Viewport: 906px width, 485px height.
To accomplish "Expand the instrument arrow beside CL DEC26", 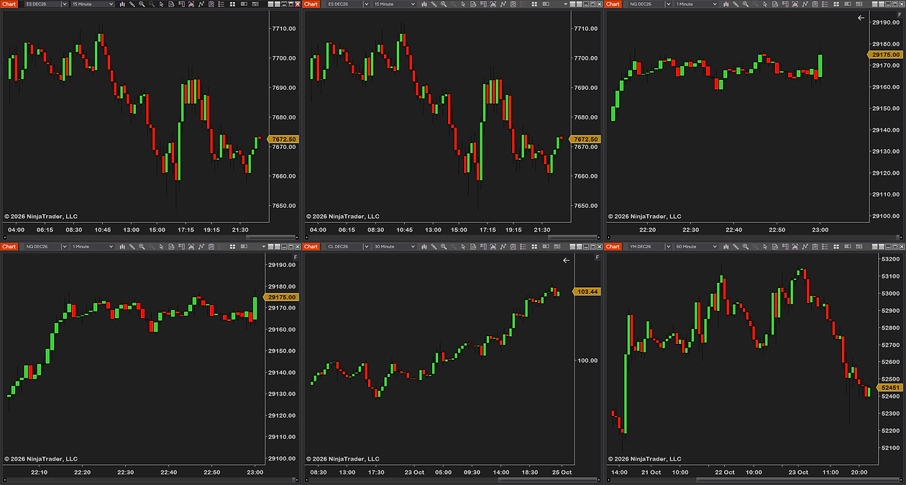I will click(366, 246).
